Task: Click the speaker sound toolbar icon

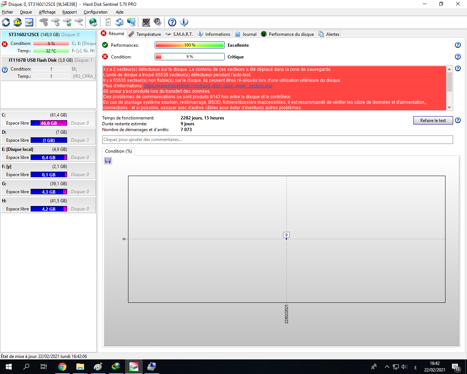Action: point(158,22)
